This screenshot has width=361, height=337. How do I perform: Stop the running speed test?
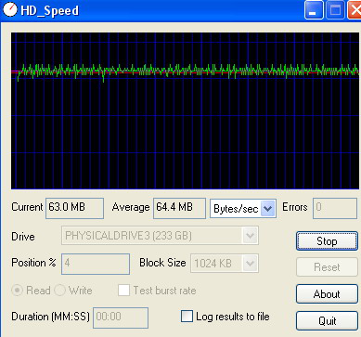(327, 240)
